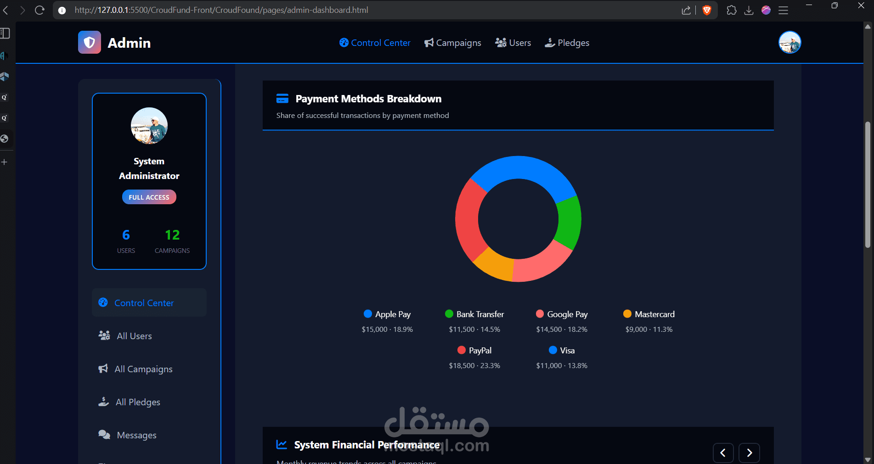Click the Admin shield logo icon
874x464 pixels.
coord(90,43)
